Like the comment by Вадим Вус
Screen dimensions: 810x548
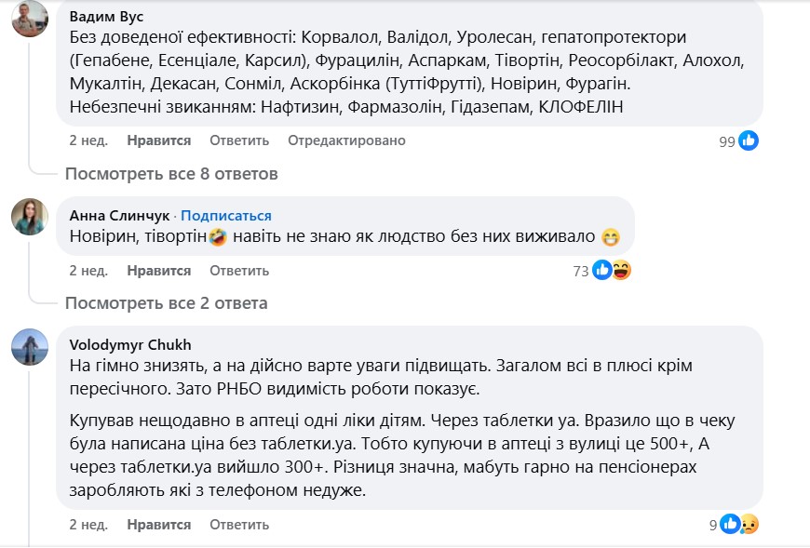point(159,140)
